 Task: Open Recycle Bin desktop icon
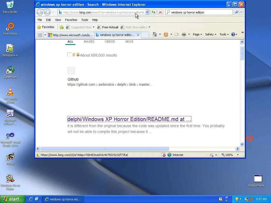[10, 7]
